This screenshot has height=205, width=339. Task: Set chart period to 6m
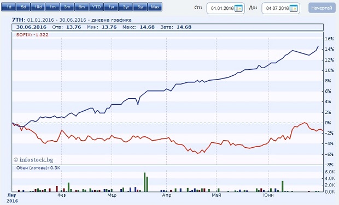click(81, 7)
